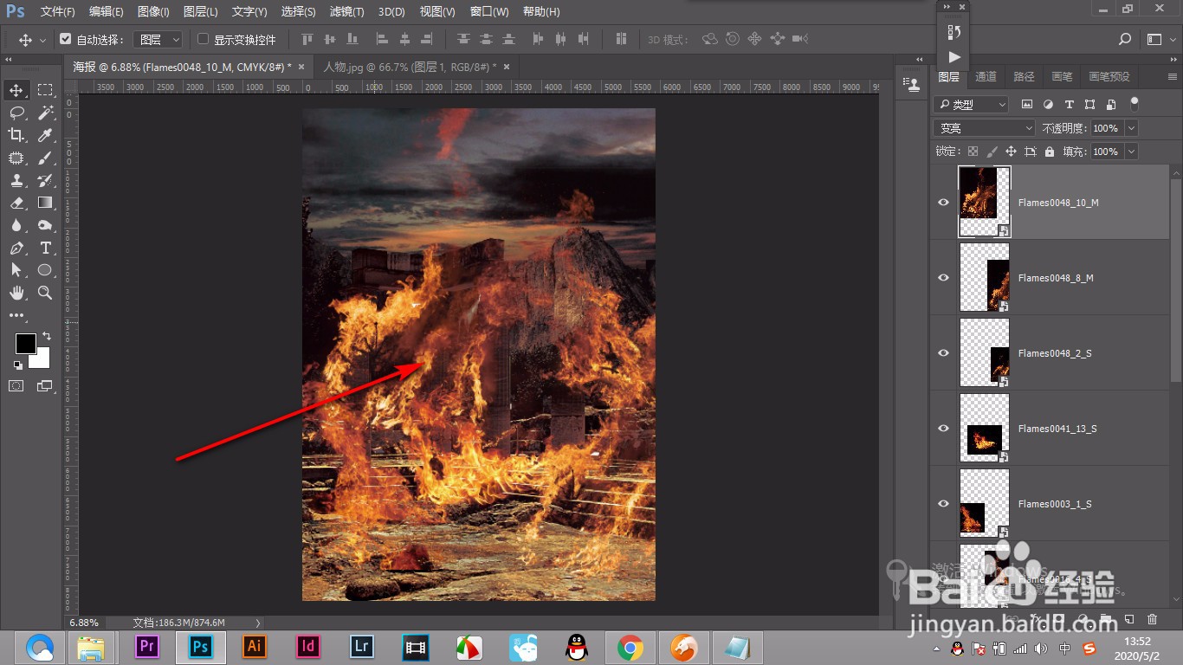Select the Flames0048_8_M layer thumbnail
The width and height of the screenshot is (1183, 665).
985,277
